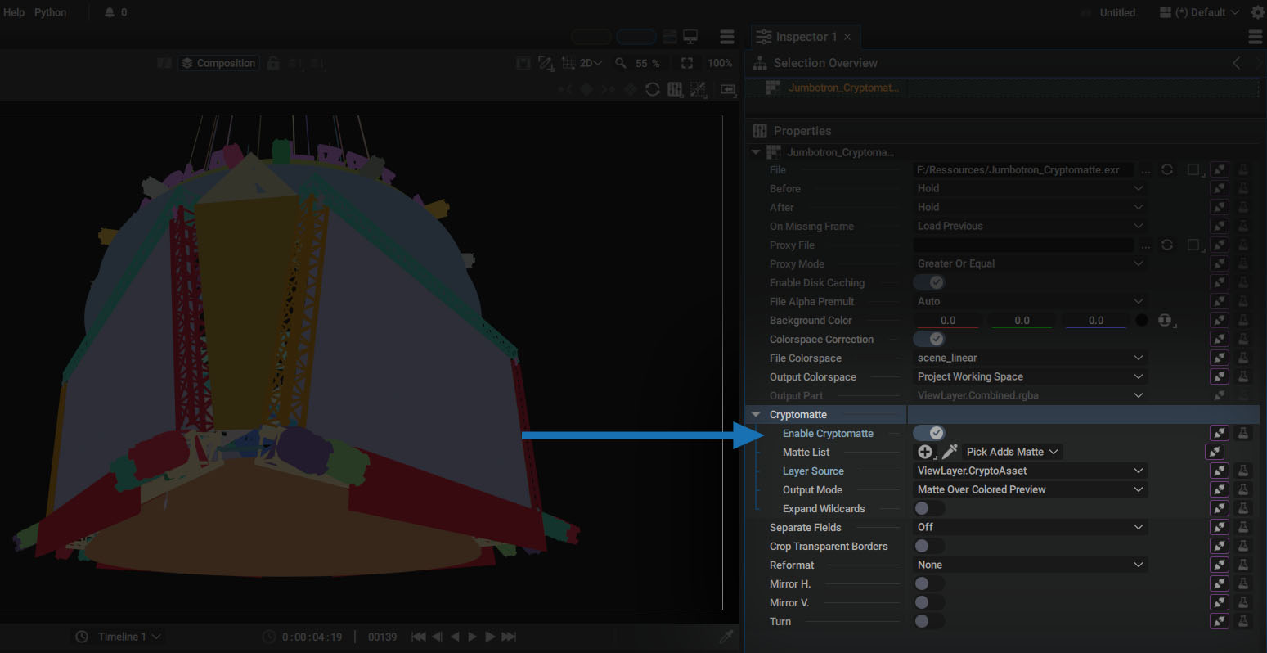Open the Pick Adds Matte dropdown
Viewport: 1267px width, 653px height.
[1012, 452]
